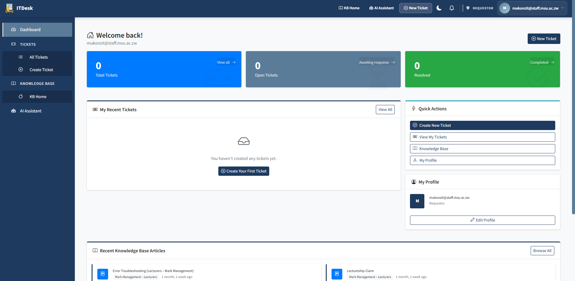Click Knowledge Base quick action
Viewport: 575px width, 281px height.
tap(482, 149)
